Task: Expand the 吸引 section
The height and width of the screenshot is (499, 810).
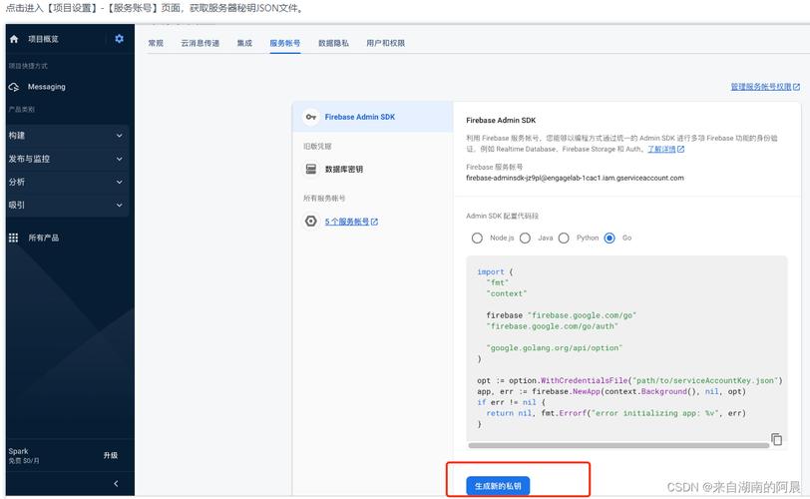Action: click(x=67, y=205)
